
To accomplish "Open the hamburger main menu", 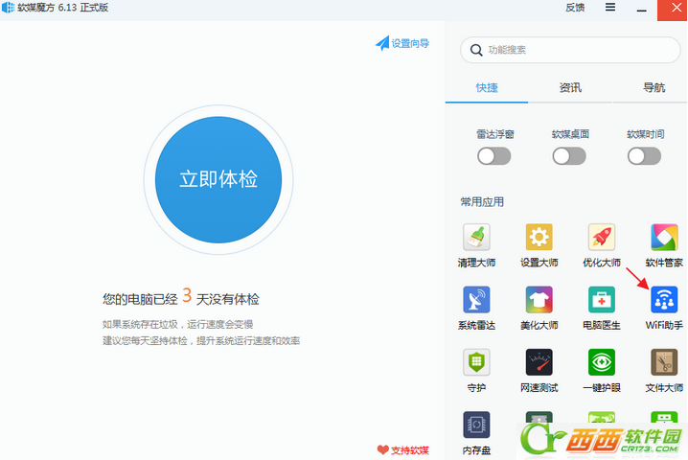I will 610,8.
